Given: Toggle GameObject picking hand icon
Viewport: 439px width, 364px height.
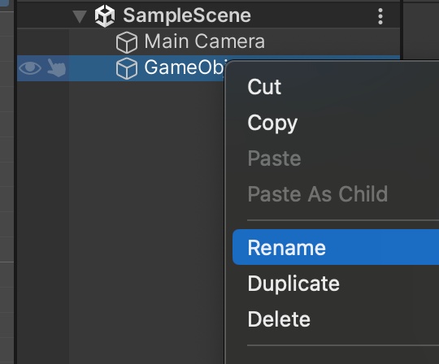Looking at the screenshot, I should 56,67.
